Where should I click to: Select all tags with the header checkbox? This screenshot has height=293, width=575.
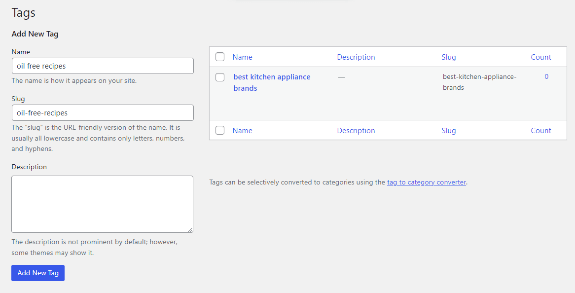pos(219,56)
